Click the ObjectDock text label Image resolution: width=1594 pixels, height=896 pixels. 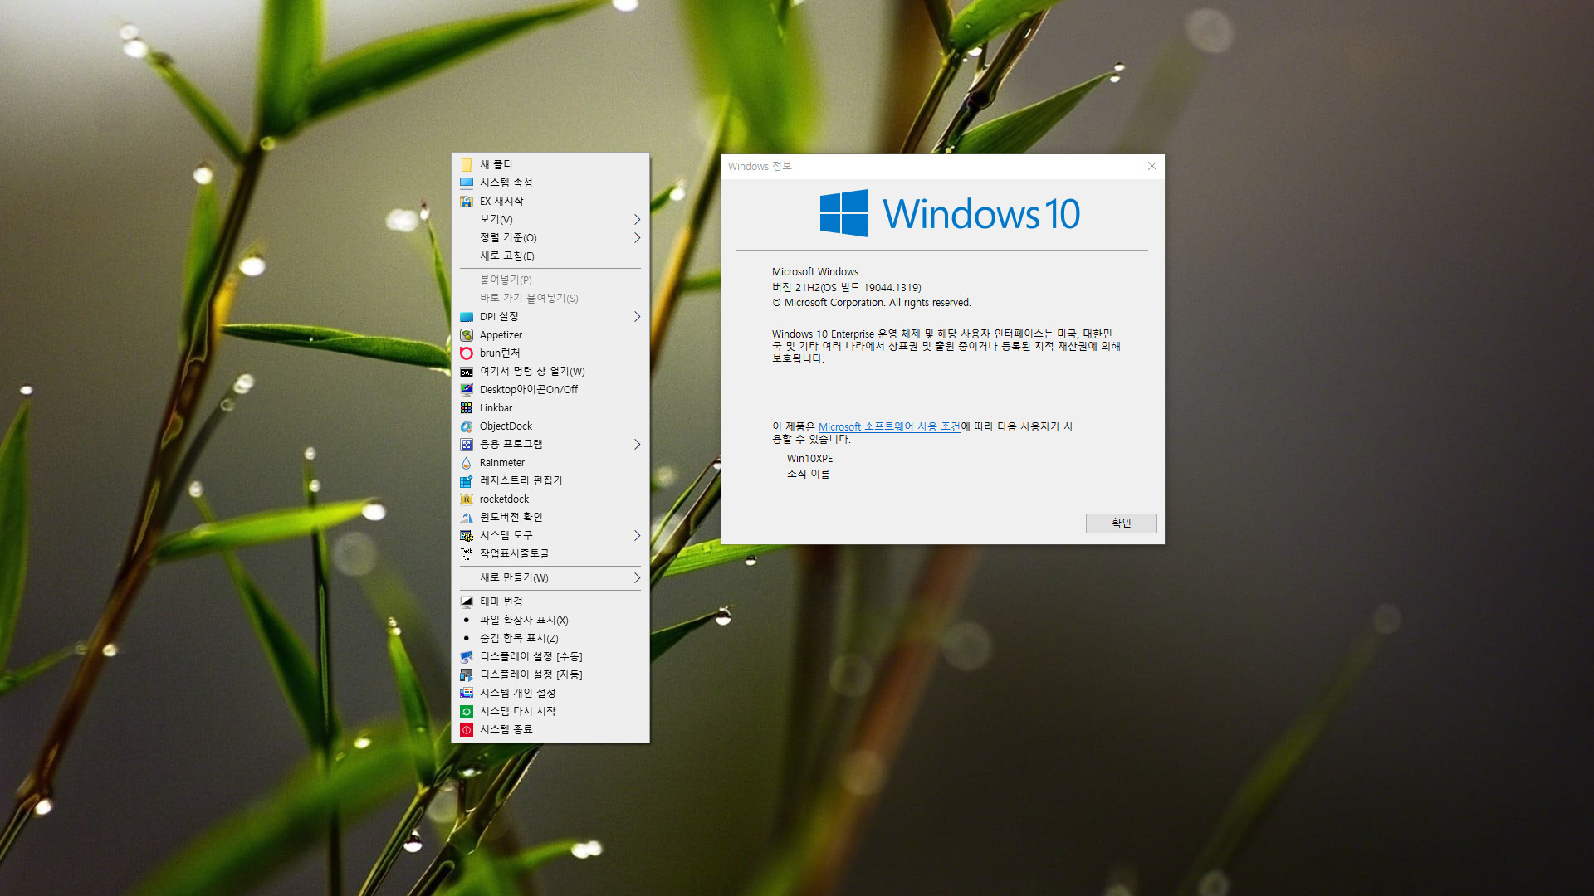[x=506, y=426]
